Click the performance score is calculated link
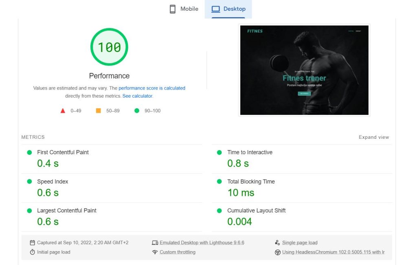The height and width of the screenshot is (265, 417). [x=152, y=88]
